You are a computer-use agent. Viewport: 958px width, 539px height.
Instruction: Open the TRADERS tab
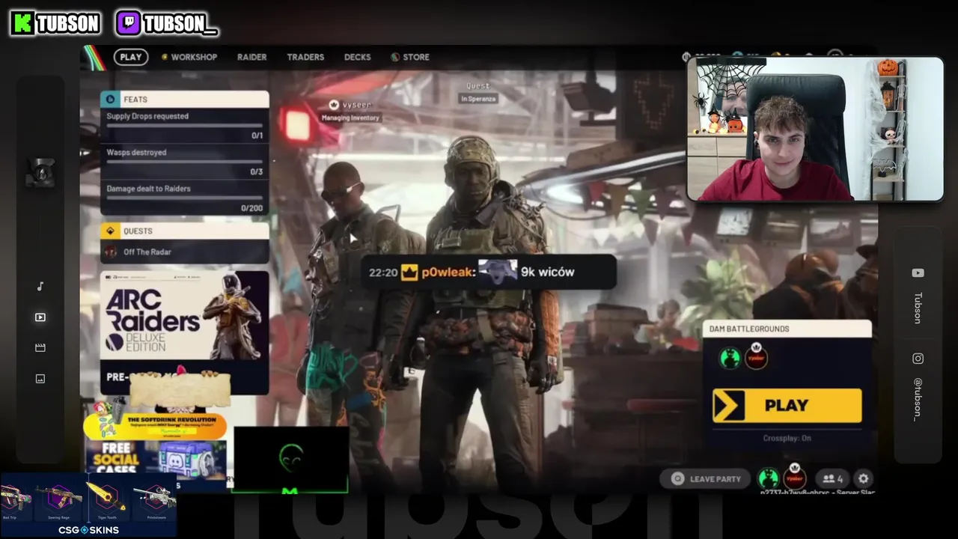click(x=305, y=57)
